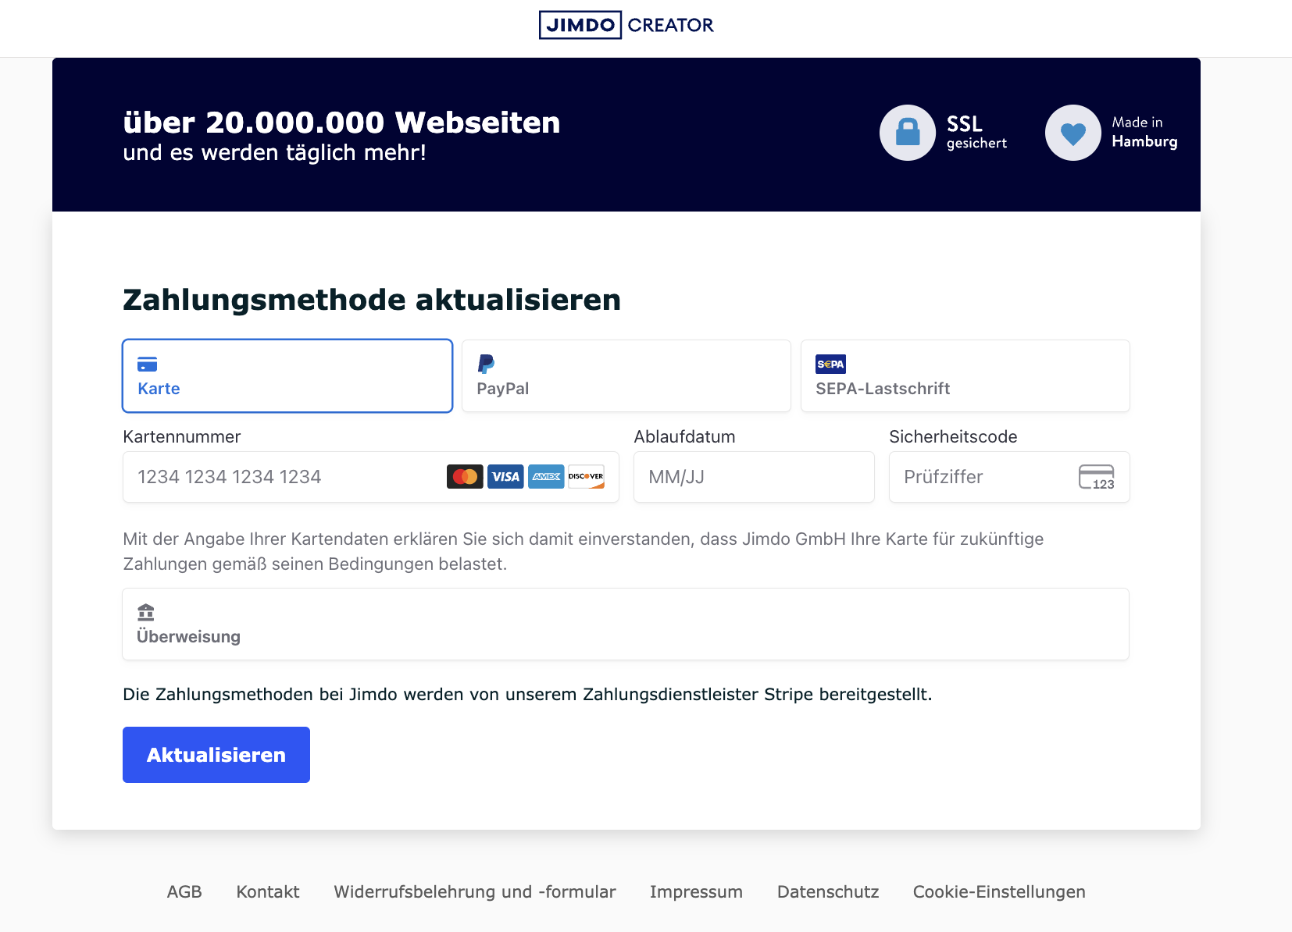This screenshot has width=1292, height=932.
Task: Open the Kontakt footer link
Action: (268, 891)
